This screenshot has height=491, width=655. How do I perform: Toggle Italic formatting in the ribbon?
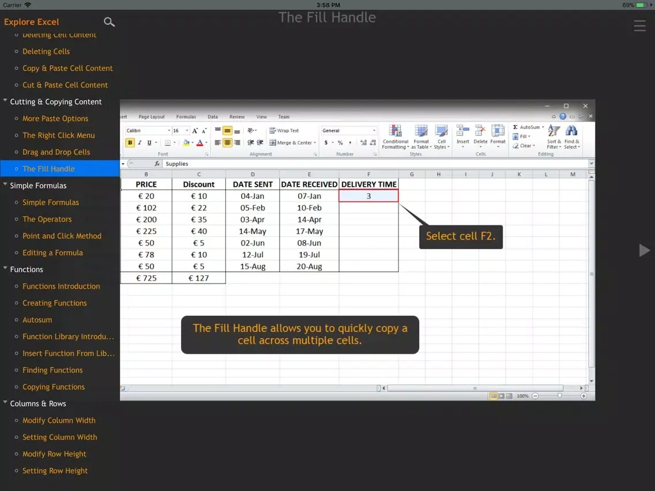click(x=140, y=143)
